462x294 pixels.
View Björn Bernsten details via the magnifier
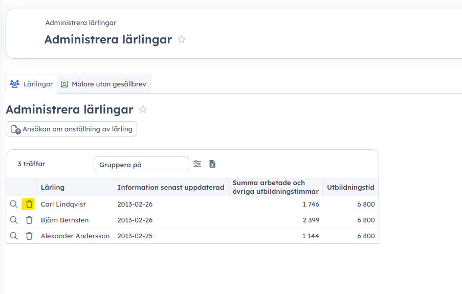(x=14, y=220)
